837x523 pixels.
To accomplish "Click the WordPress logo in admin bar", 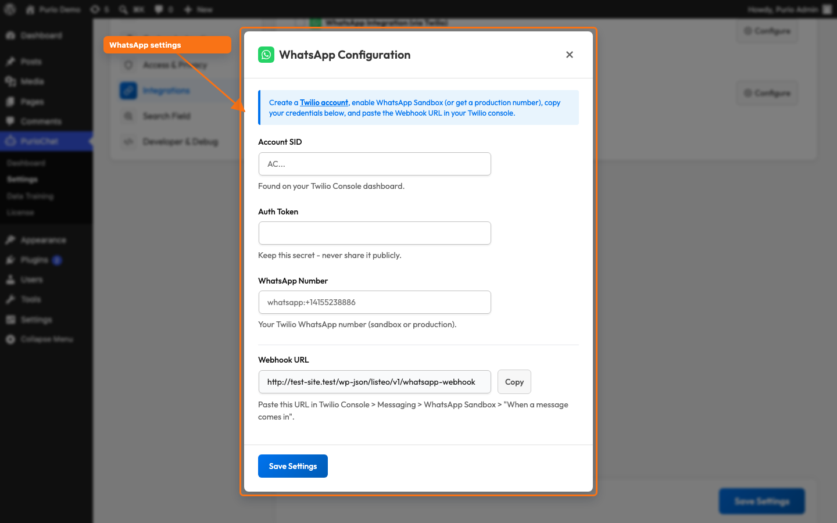I will click(x=10, y=9).
